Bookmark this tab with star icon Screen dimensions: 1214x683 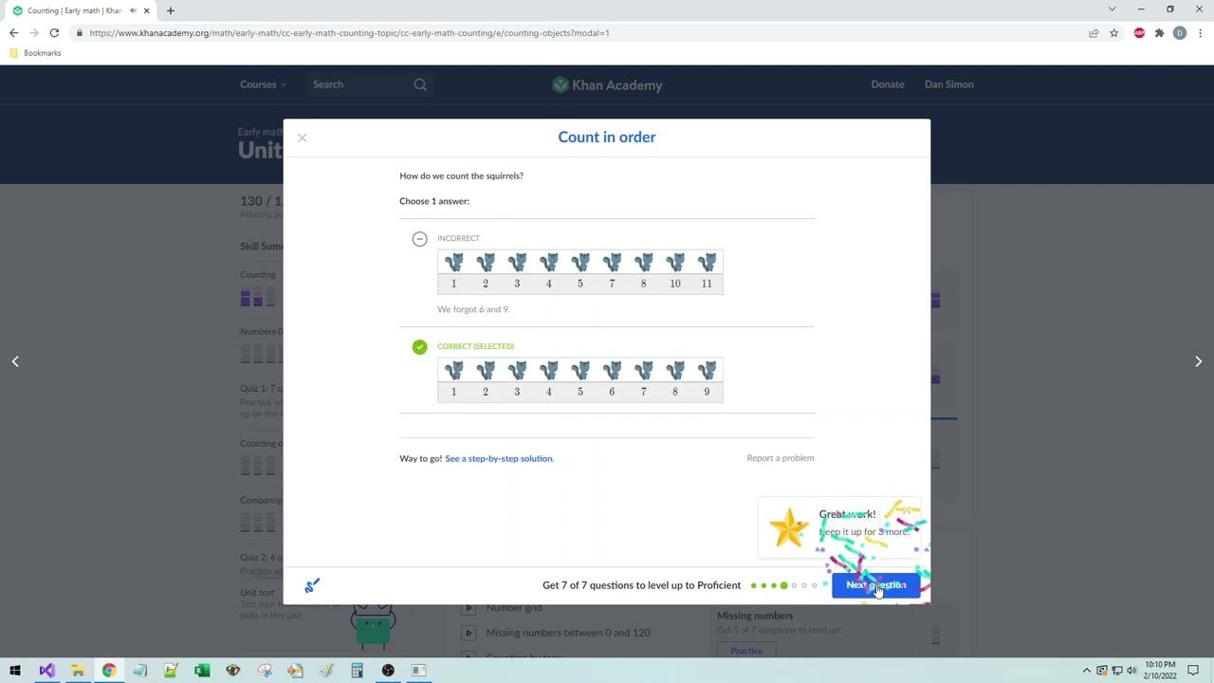click(x=1113, y=33)
